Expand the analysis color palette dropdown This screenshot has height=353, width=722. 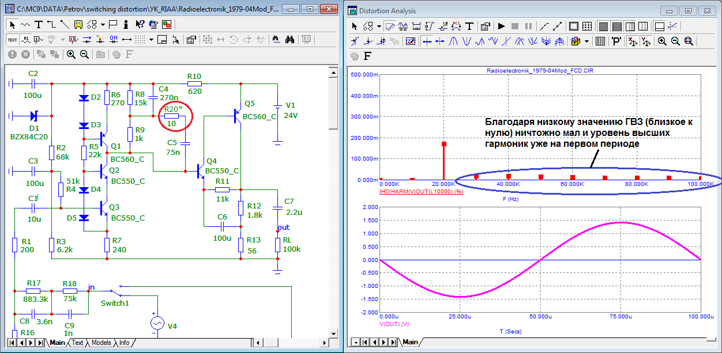point(586,41)
